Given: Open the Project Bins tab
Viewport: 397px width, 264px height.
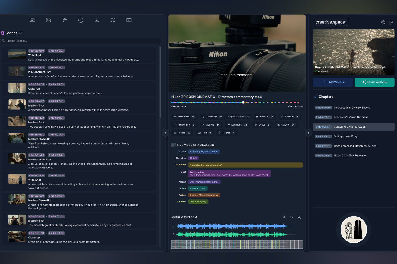Looking at the screenshot, I should [184, 125].
